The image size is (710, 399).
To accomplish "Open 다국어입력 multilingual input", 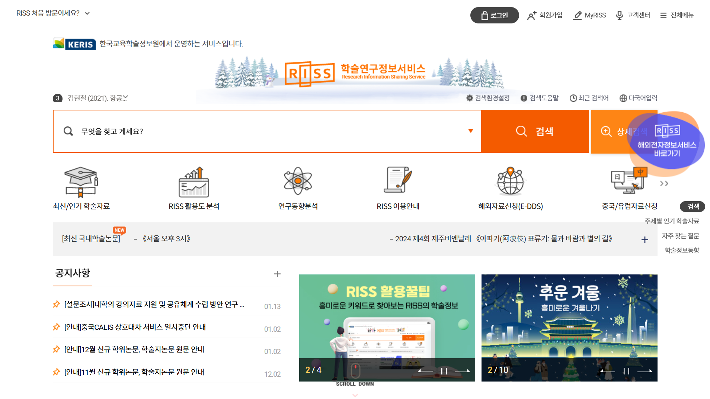I will [x=639, y=98].
